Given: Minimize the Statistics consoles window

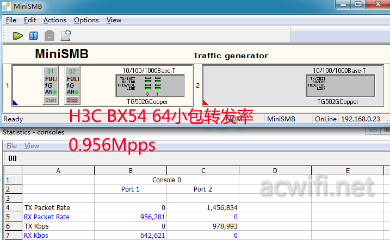Looking at the screenshot, I should pyautogui.click(x=373, y=131).
